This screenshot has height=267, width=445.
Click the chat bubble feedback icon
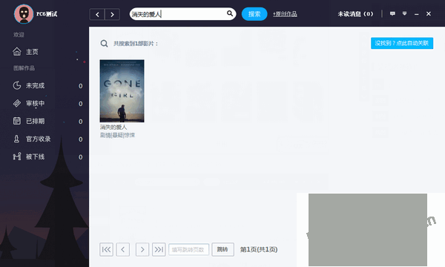coord(392,13)
